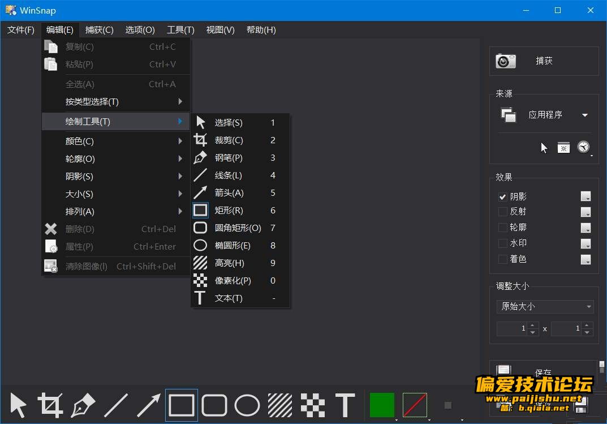Enable the 反射 effect checkbox
Screen dimensions: 607x424
pos(502,211)
